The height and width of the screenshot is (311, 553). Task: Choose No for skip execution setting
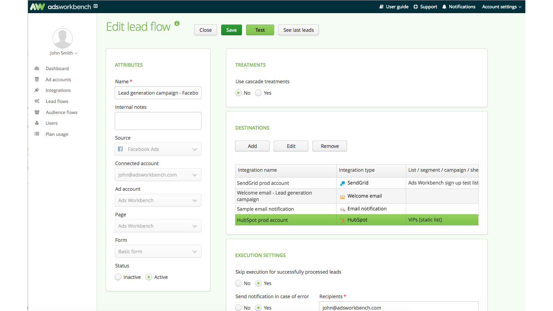coord(238,283)
